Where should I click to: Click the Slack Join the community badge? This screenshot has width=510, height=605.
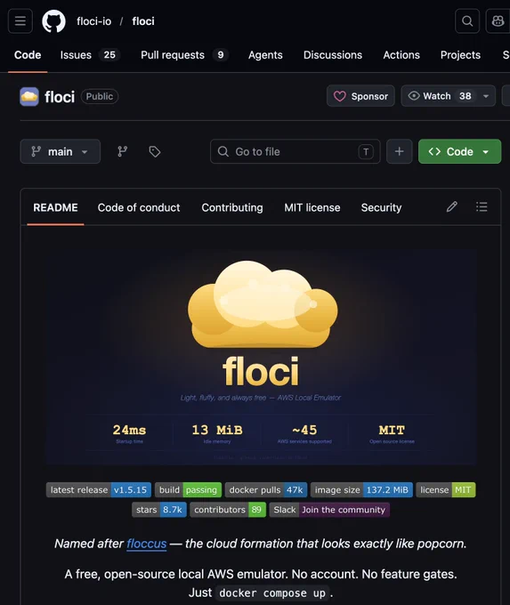tap(329, 510)
